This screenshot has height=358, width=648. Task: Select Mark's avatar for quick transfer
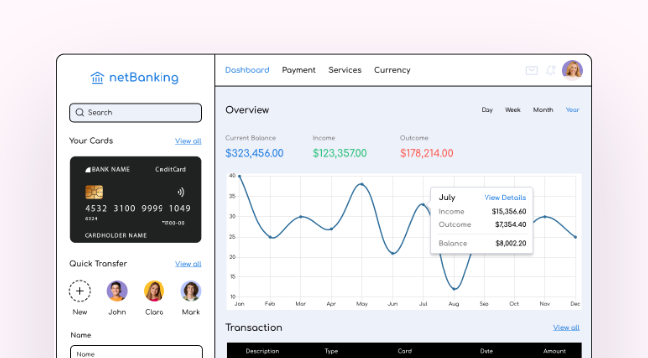click(x=191, y=291)
